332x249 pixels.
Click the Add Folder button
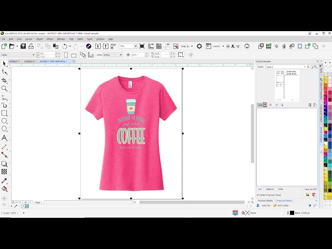(x=281, y=205)
